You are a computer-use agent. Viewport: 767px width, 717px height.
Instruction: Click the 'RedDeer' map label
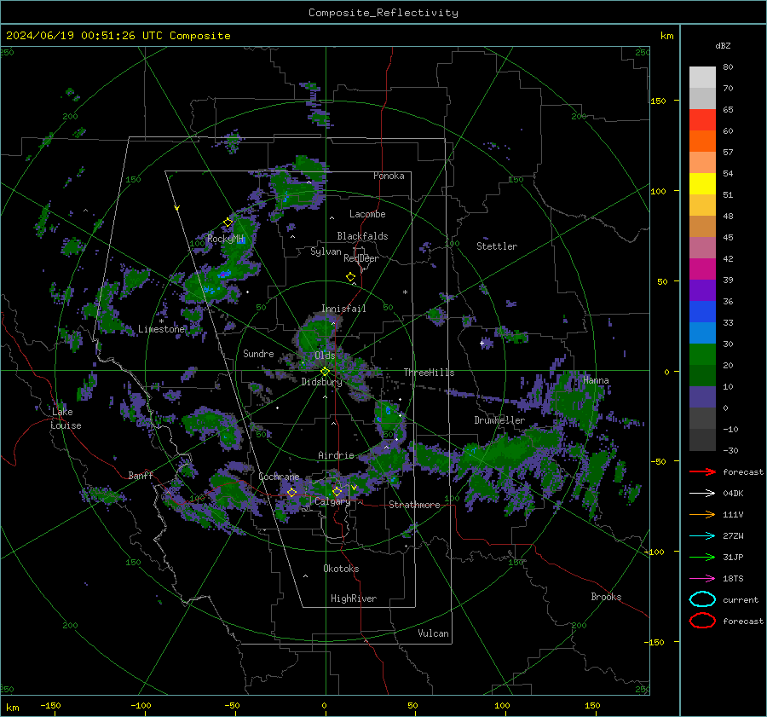361,258
